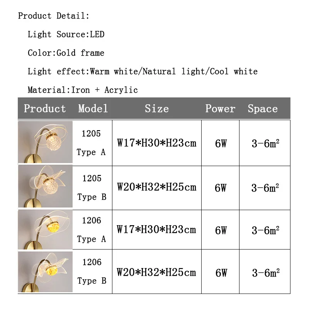
Task: Select the size value in the 1206 Type A row
Action: click(x=156, y=230)
